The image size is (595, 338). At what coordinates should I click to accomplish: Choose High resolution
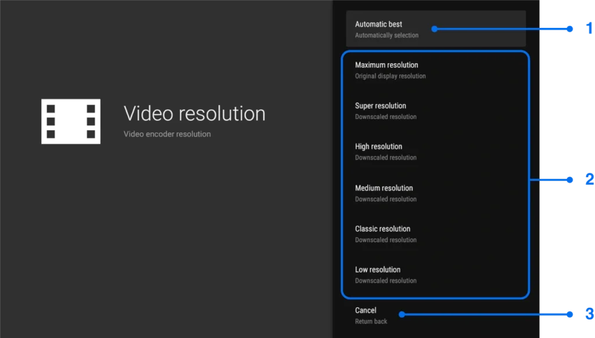pyautogui.click(x=378, y=146)
